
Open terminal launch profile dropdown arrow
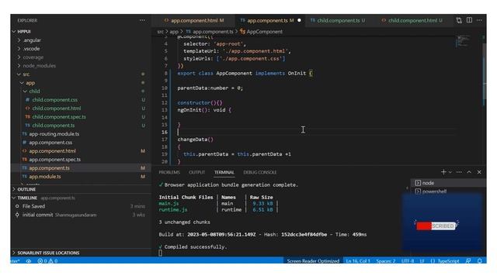pyautogui.click(x=450, y=172)
